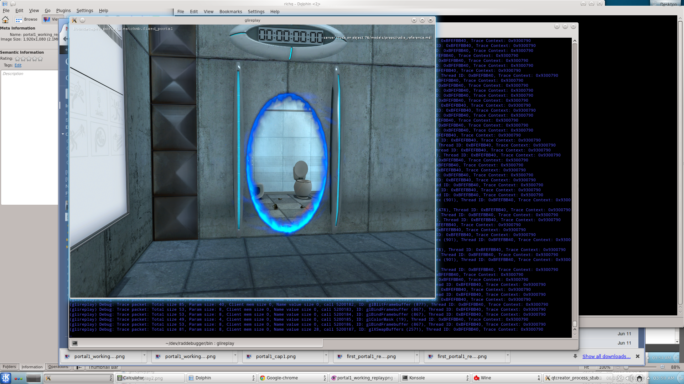Click the volume speaker tray icon

click(x=629, y=378)
